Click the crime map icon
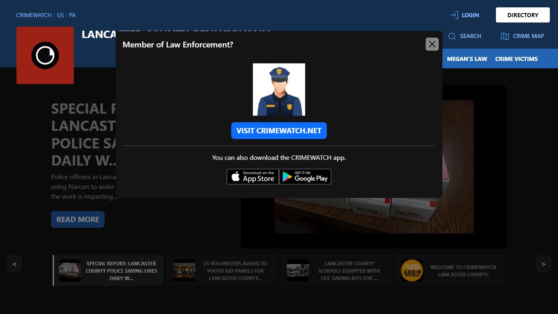 point(505,36)
